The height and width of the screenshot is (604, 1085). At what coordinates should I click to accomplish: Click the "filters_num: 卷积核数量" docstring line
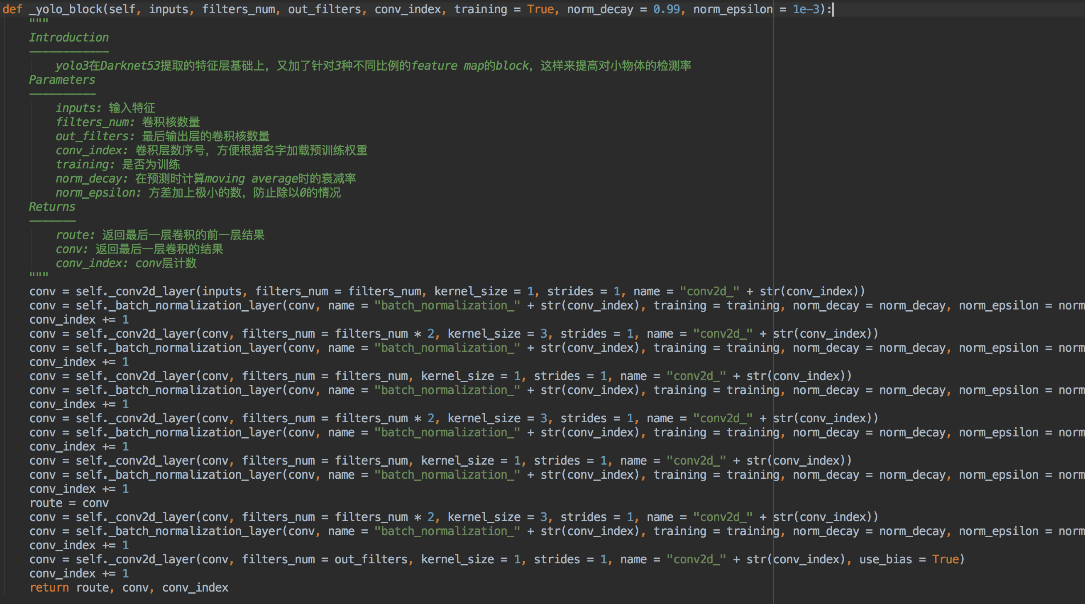pyautogui.click(x=127, y=122)
